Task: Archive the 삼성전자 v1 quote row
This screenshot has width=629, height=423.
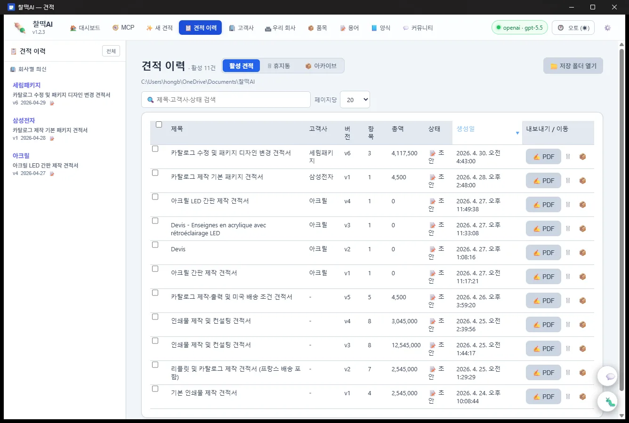Action: point(582,181)
